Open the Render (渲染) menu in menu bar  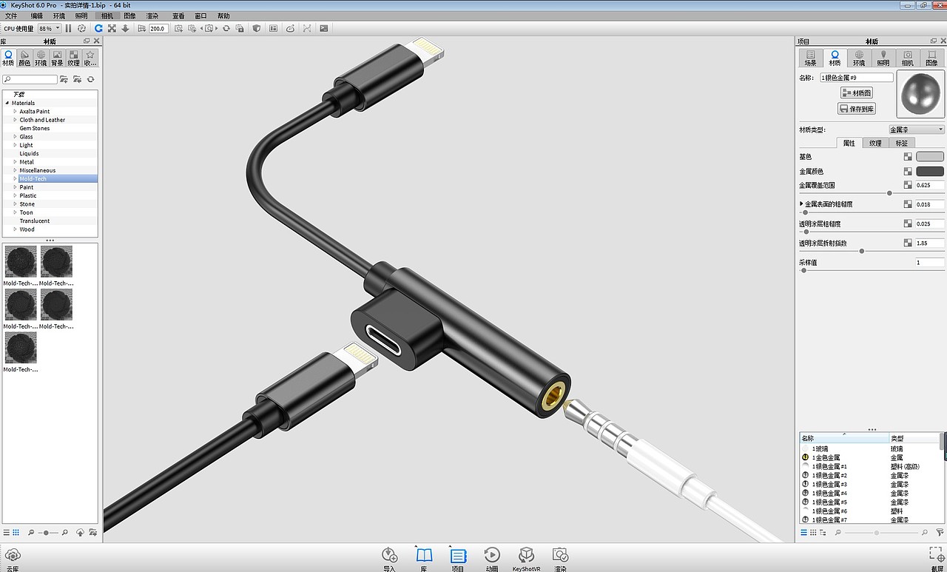pyautogui.click(x=152, y=16)
